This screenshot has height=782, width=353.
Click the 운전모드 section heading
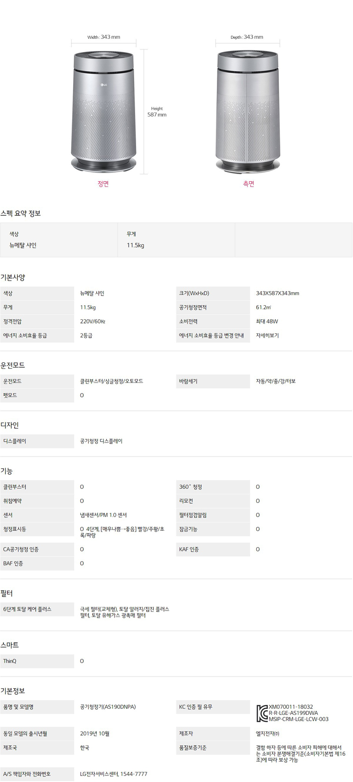(13, 365)
